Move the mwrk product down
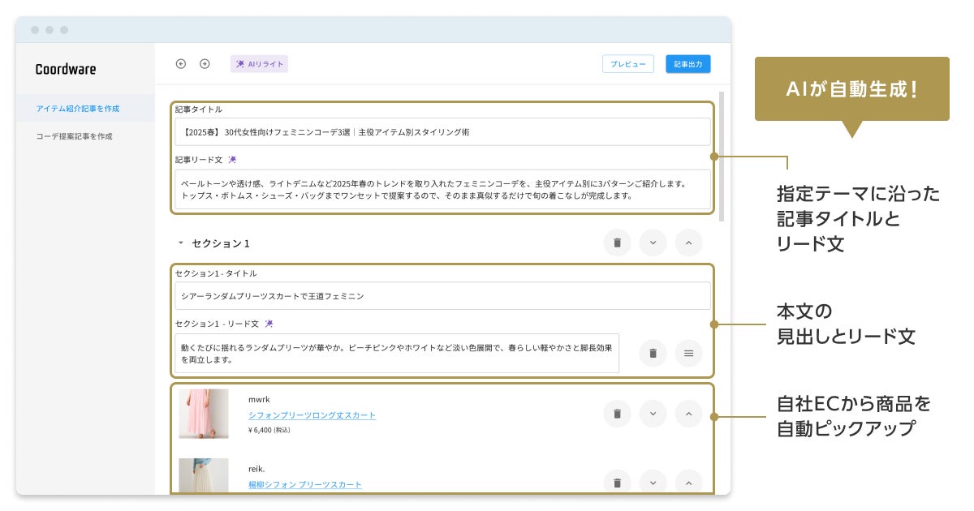Viewport: 974px width, 511px height. point(653,414)
